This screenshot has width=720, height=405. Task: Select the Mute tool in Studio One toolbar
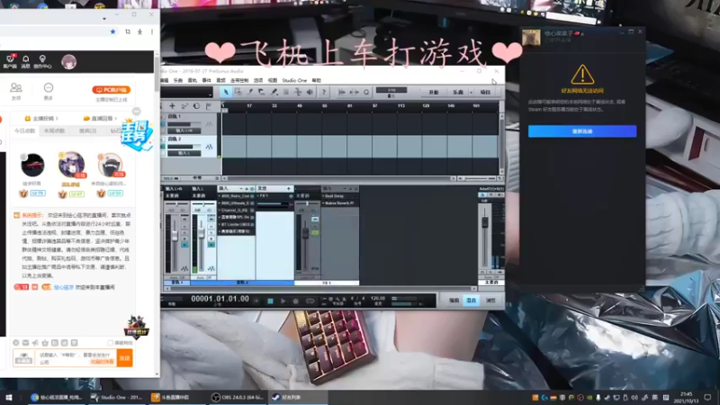286,93
